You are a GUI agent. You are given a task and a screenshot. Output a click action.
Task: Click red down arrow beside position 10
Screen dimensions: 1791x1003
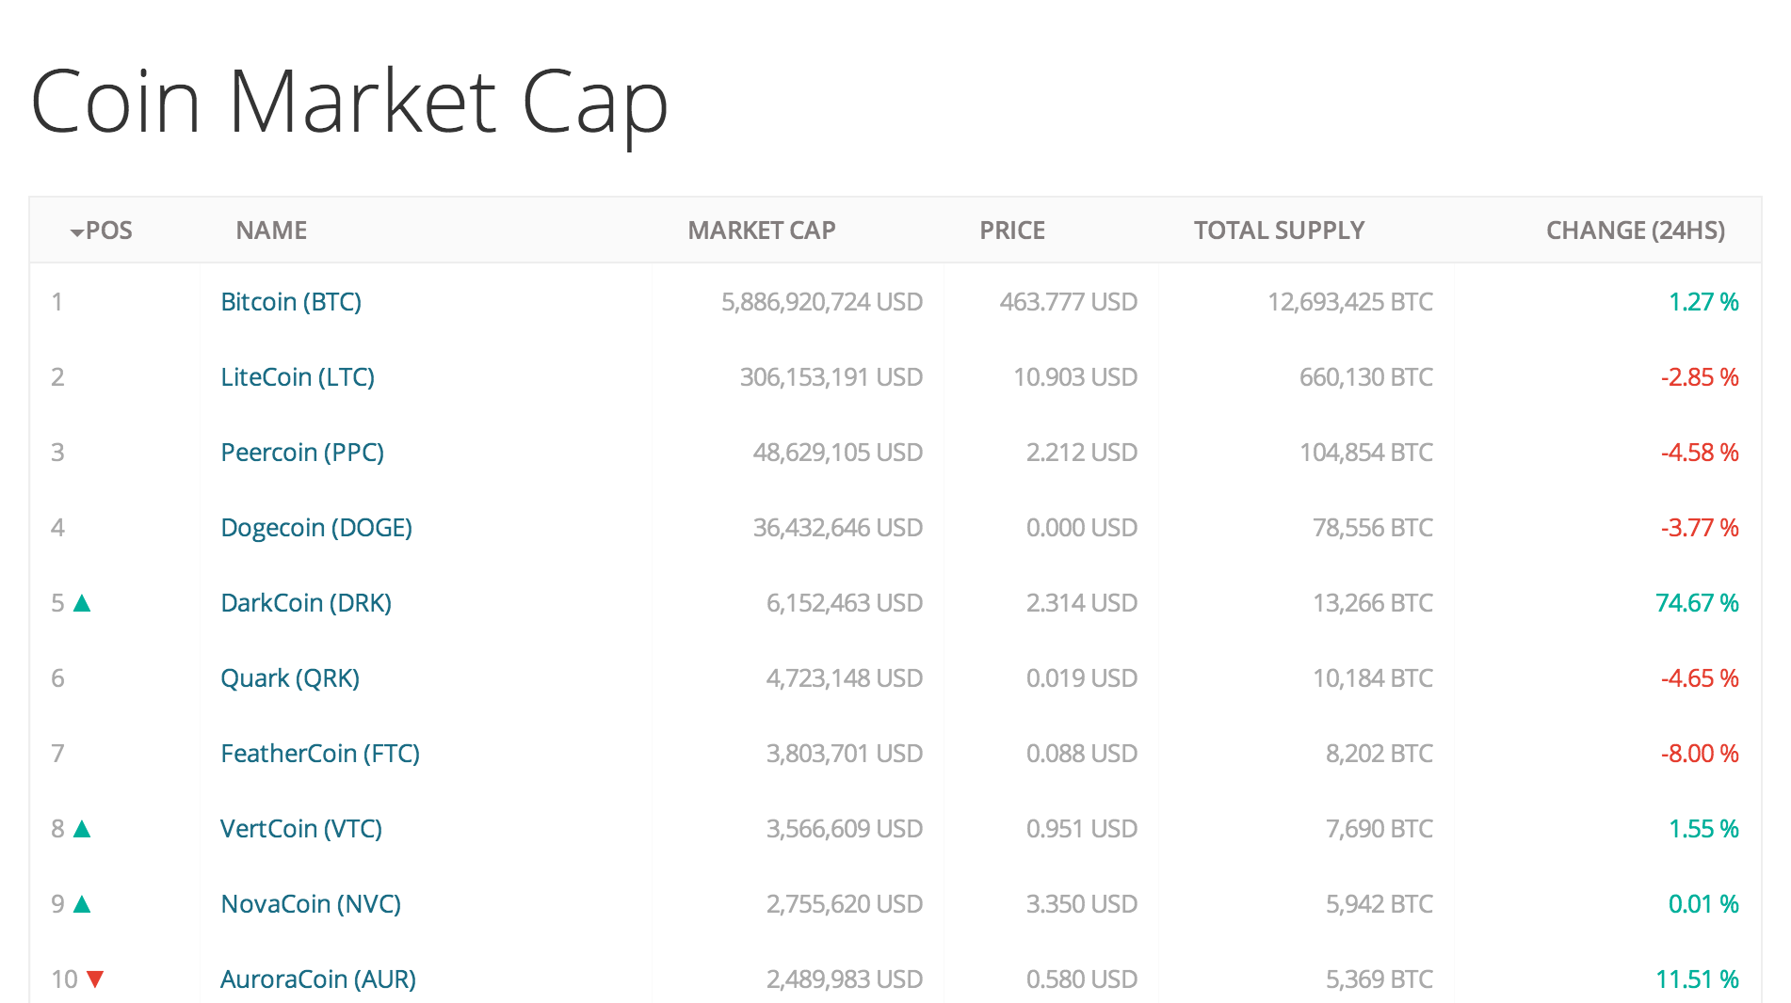(x=94, y=979)
